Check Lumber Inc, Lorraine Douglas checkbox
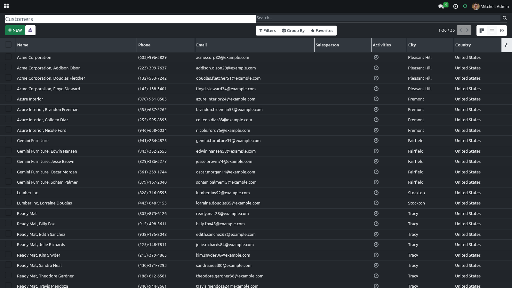 8,203
